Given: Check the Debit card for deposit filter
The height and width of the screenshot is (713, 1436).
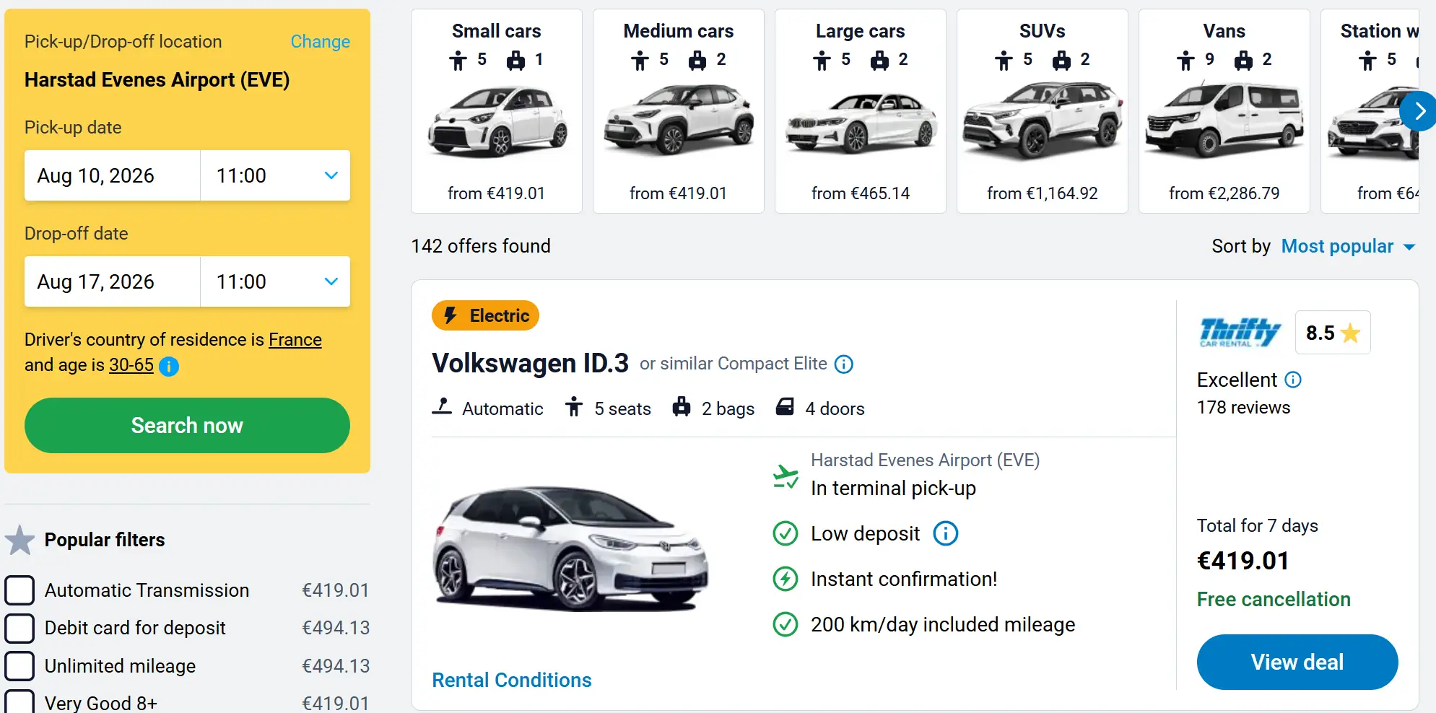Looking at the screenshot, I should click(19, 628).
